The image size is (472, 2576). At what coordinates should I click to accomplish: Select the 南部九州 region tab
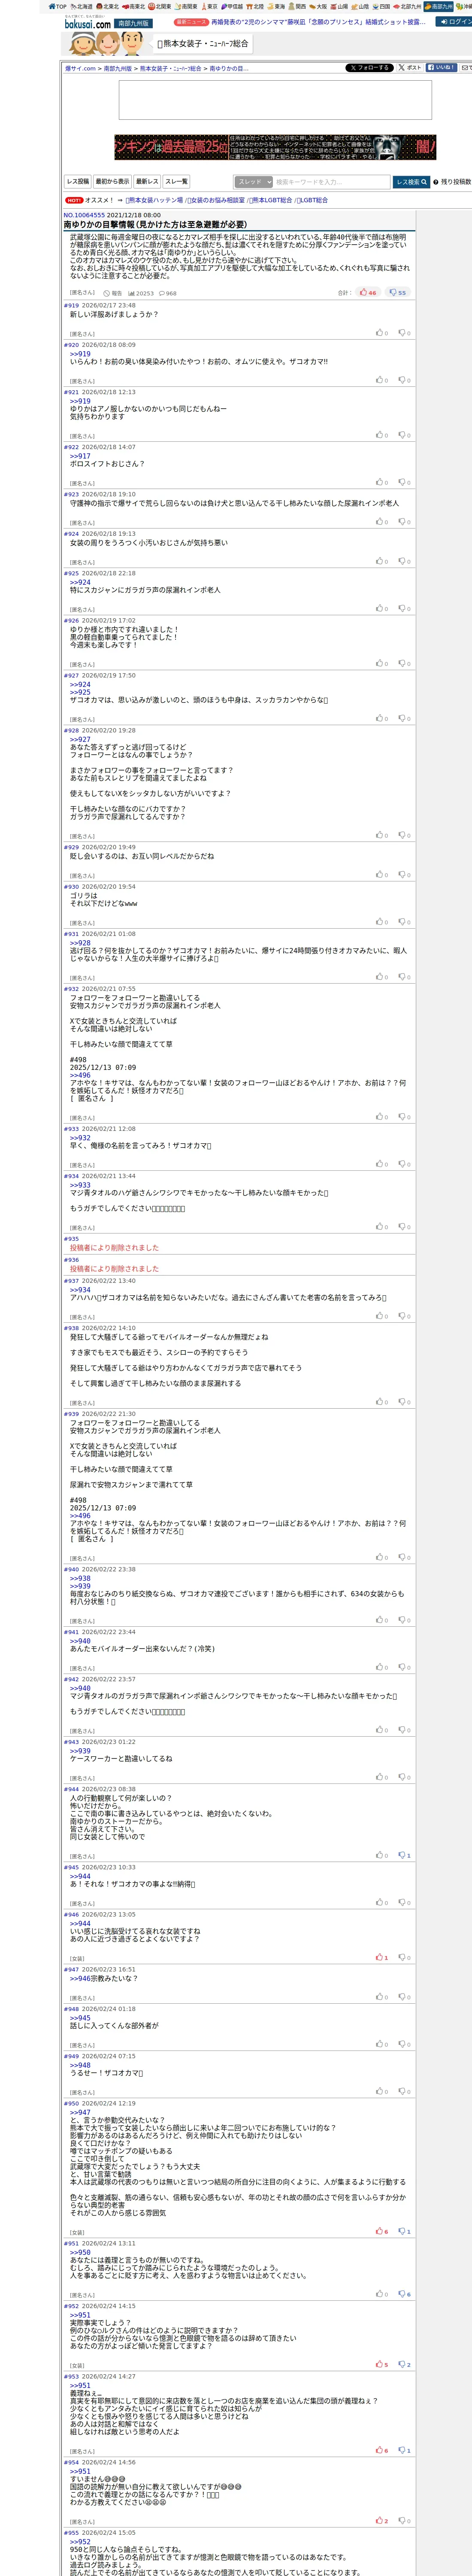438,6
